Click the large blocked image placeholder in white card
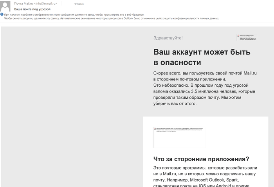 coord(179,137)
